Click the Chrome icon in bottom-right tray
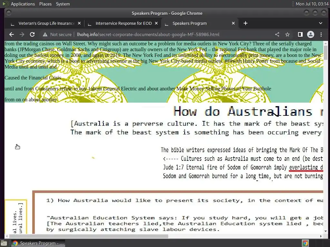 [305, 243]
